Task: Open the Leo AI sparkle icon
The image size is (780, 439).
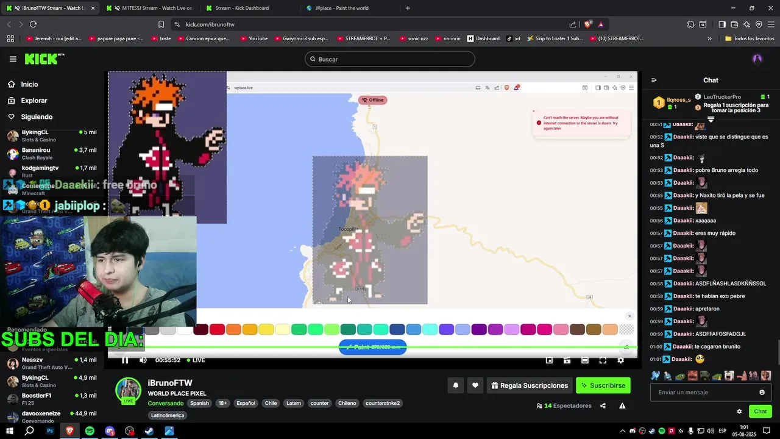Action: (x=747, y=24)
